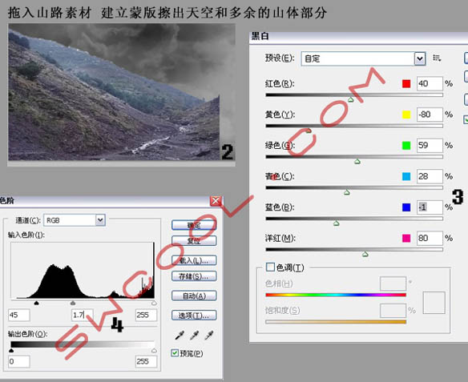Enable the 色调(T) tint checkbox
Screen dimensions: 468x382
tap(270, 267)
